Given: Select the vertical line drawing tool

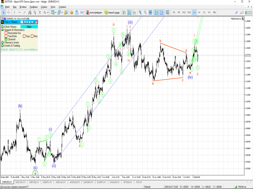Looking at the screenshot, I should coord(15,13).
